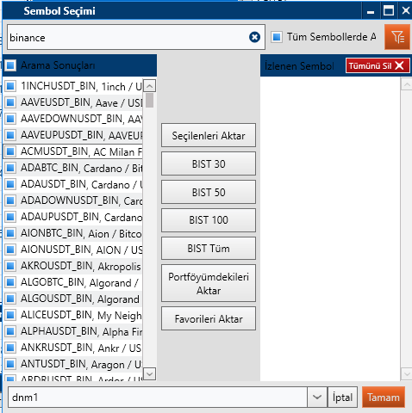Click İzlenen Sembol list scroll-down arrow
The width and height of the screenshot is (412, 413).
(x=407, y=373)
